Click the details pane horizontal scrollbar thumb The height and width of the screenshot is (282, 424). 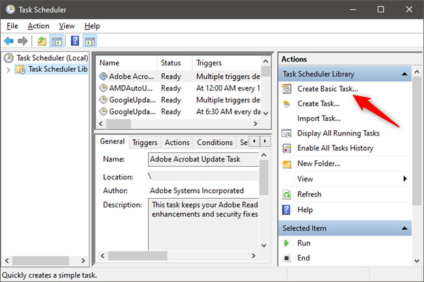137,256
